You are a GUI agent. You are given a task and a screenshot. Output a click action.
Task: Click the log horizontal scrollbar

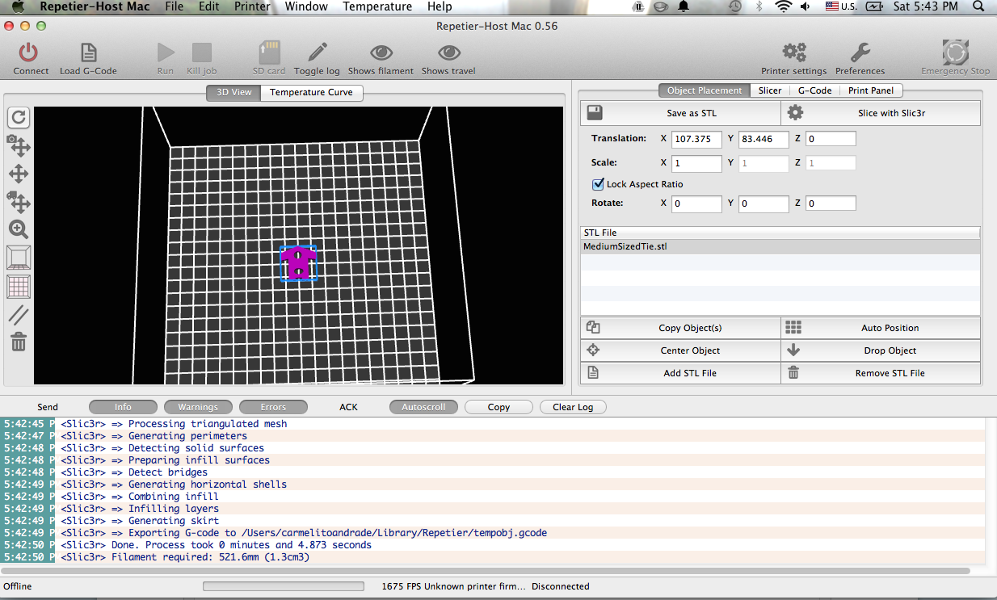click(x=485, y=570)
